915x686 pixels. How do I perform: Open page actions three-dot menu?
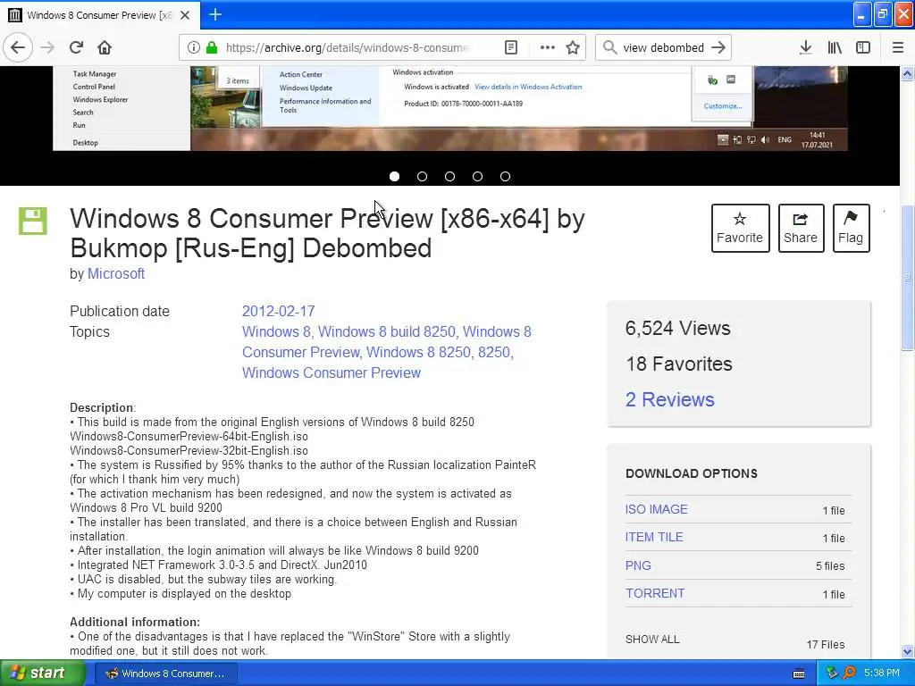point(547,47)
